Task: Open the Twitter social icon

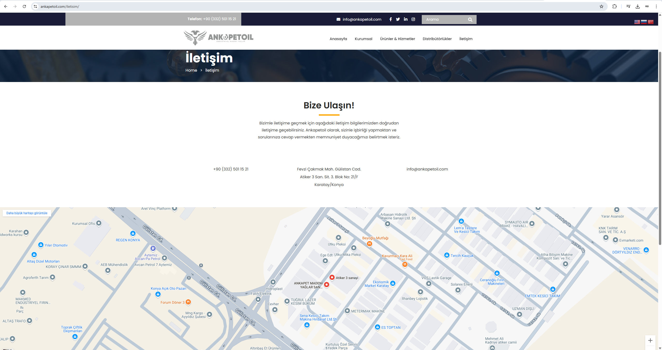Action: [398, 19]
